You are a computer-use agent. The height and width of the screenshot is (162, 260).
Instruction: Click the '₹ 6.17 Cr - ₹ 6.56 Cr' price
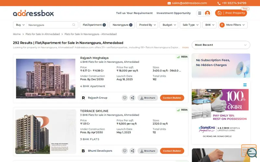click(x=92, y=71)
